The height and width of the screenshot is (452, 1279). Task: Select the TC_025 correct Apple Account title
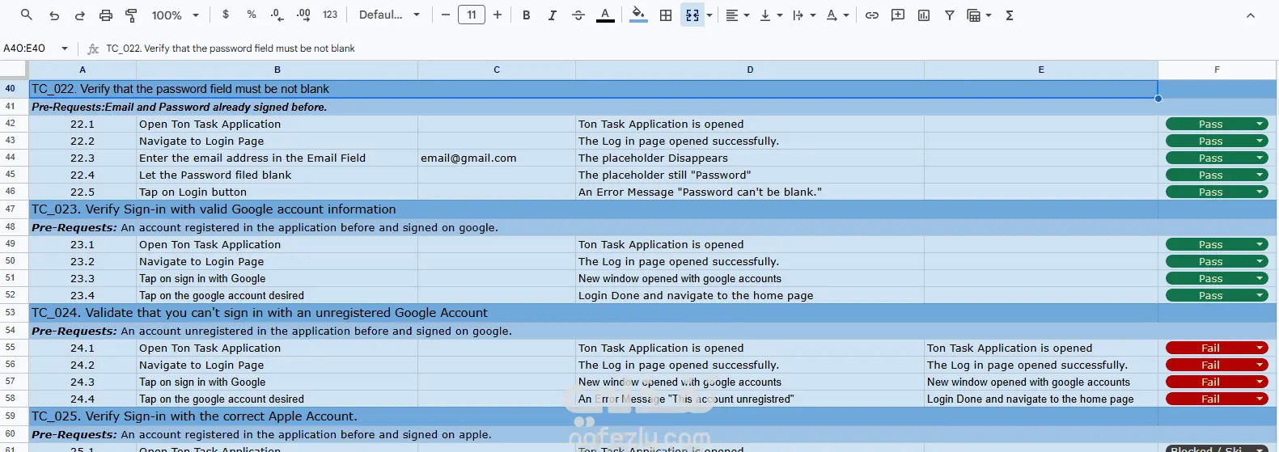point(593,416)
